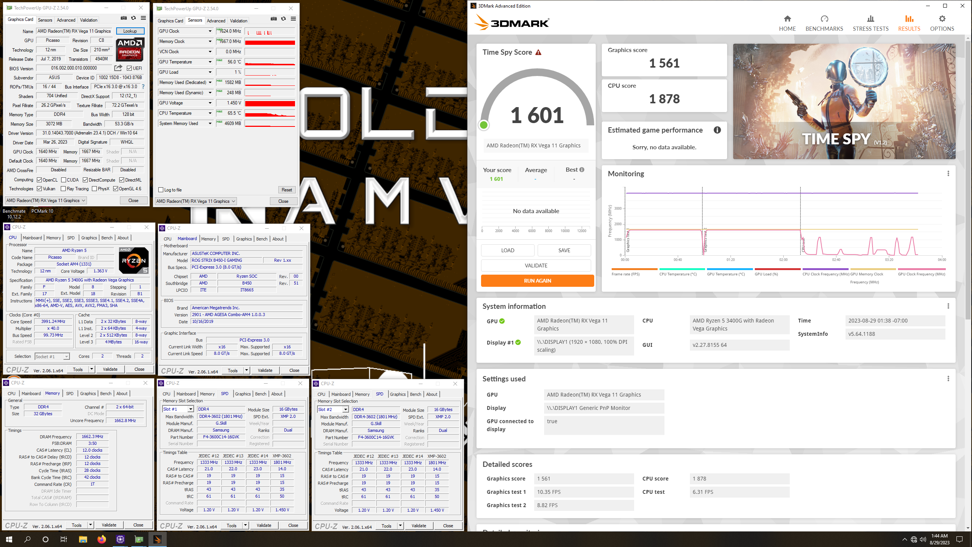
Task: Toggle DirectCompute checkbox in GPU-Z
Action: tap(85, 180)
